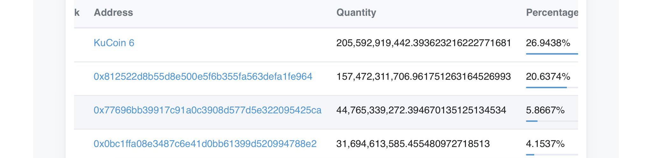Open the KuCoin 6 holder link

point(114,43)
